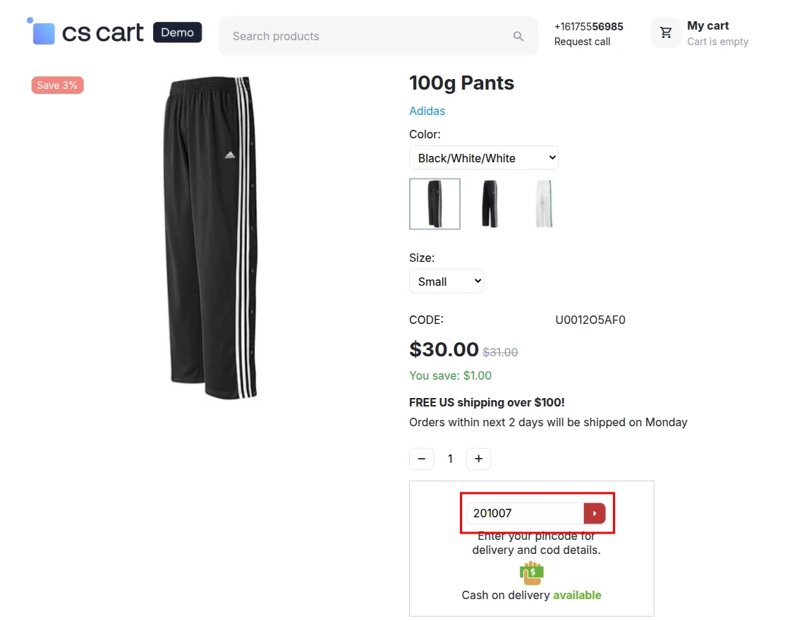Click the CS-Cart logo
The width and height of the screenshot is (790, 621).
click(85, 32)
